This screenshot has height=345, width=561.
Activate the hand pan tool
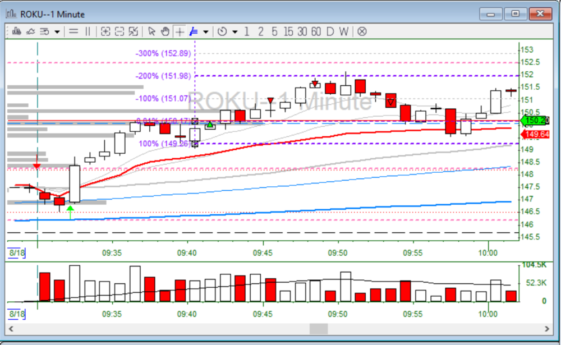pos(165,31)
